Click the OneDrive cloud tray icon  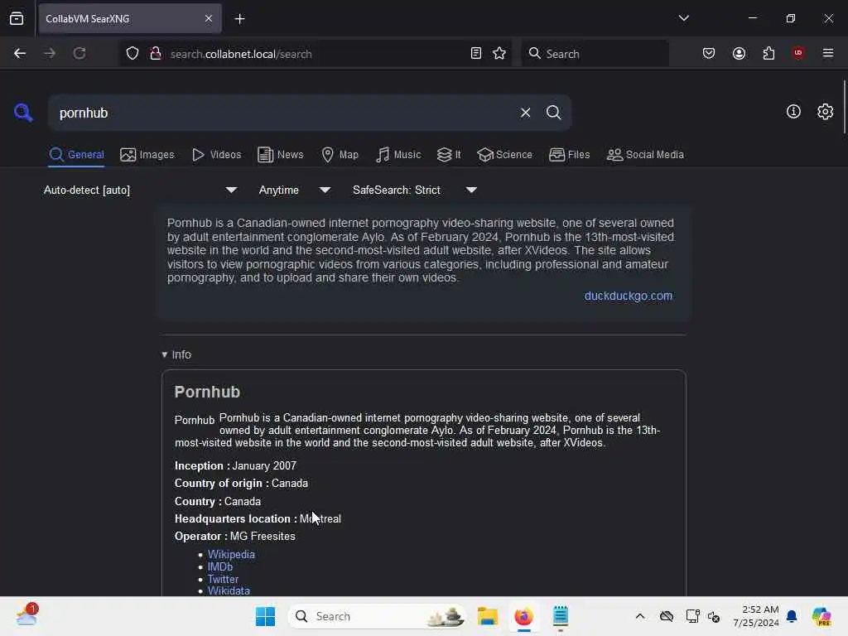point(667,616)
